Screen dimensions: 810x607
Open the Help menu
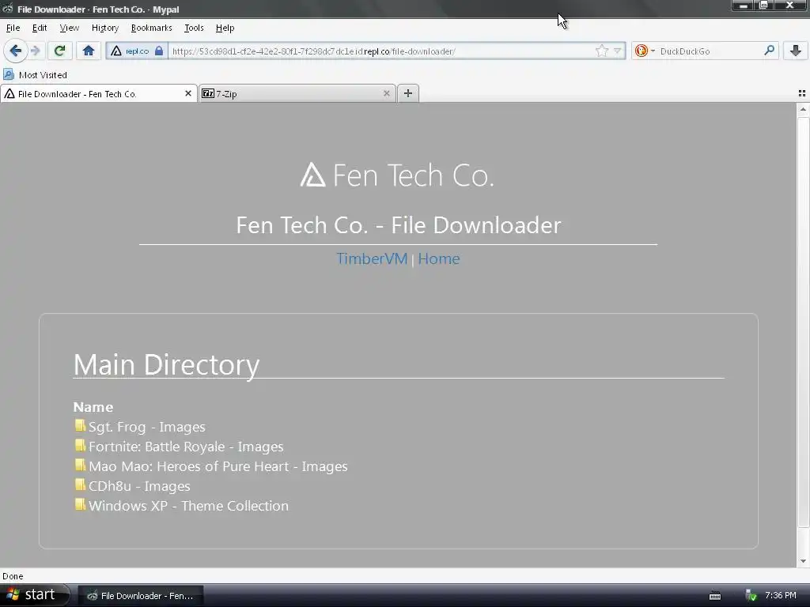click(x=225, y=28)
